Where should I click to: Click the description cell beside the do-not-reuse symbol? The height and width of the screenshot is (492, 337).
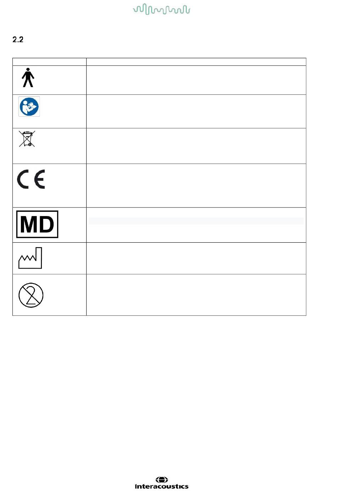[196, 295]
